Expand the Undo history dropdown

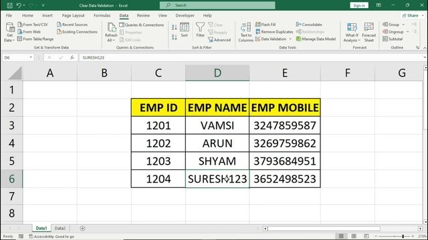coord(24,5)
